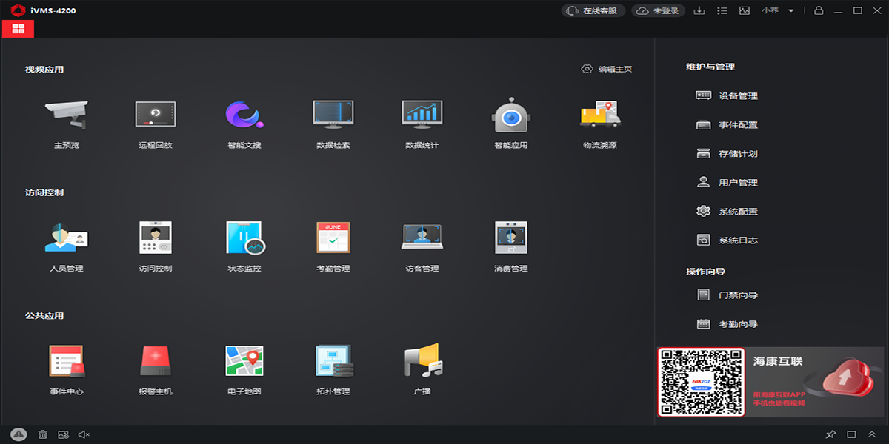
Task: Lock the client with padlock icon
Action: click(x=819, y=10)
